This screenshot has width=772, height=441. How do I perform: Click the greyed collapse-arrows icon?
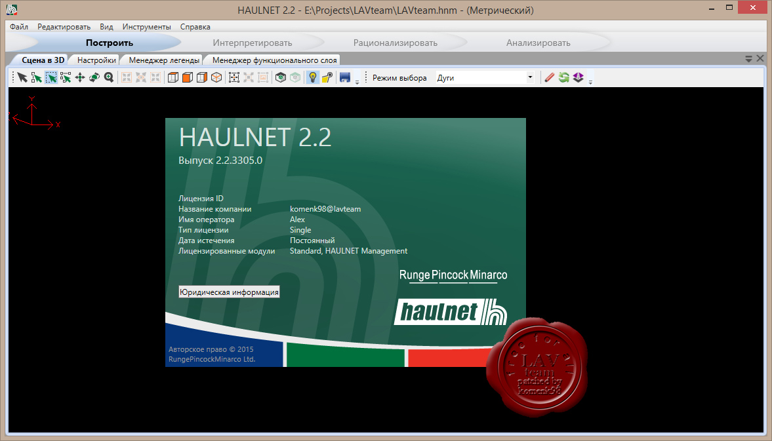pyautogui.click(x=249, y=78)
